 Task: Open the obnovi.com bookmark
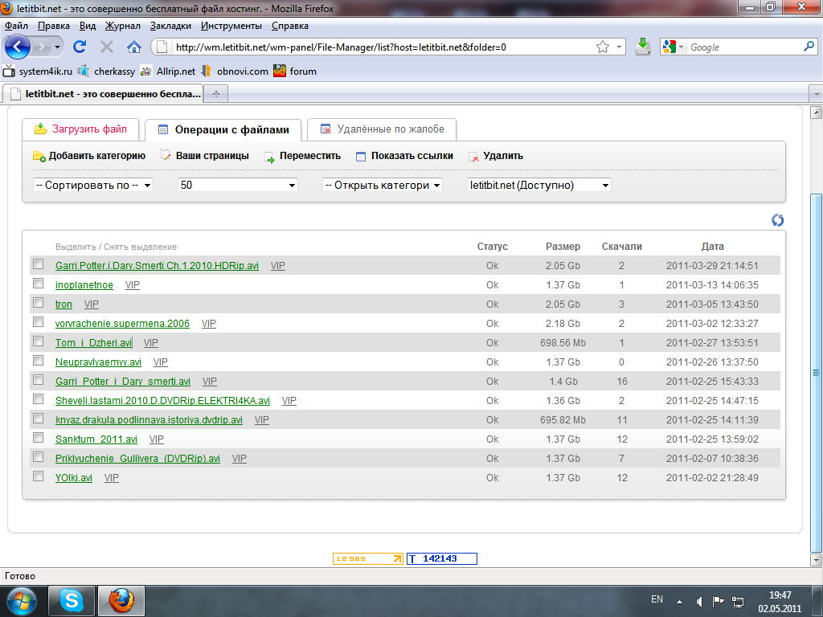pyautogui.click(x=235, y=72)
